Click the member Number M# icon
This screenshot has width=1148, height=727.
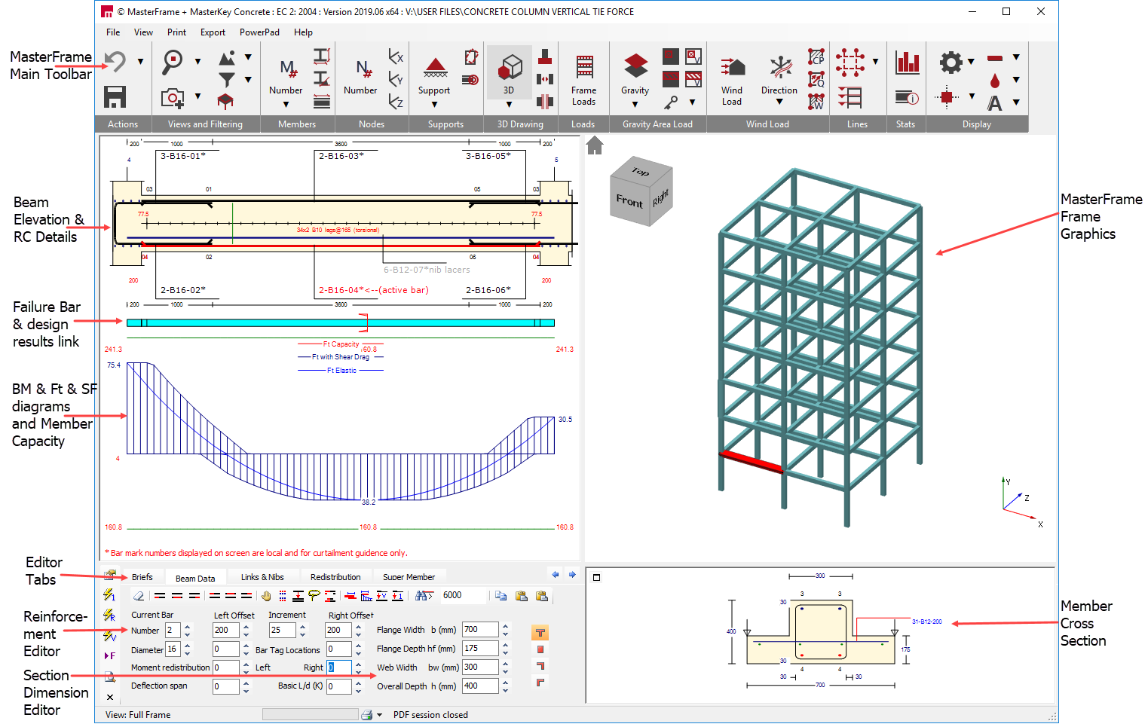[x=286, y=69]
